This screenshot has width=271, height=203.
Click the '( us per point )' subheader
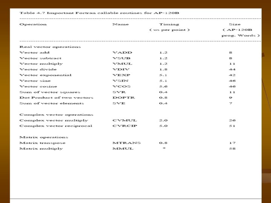tap(169, 30)
